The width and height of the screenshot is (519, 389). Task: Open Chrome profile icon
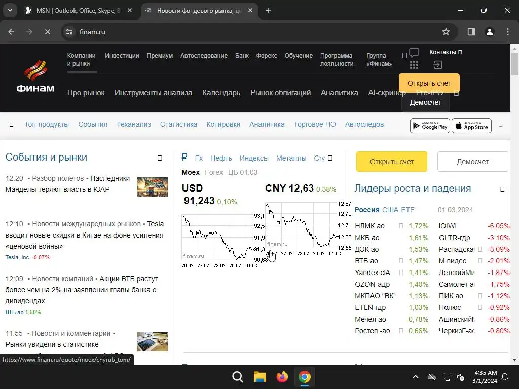coord(489,32)
